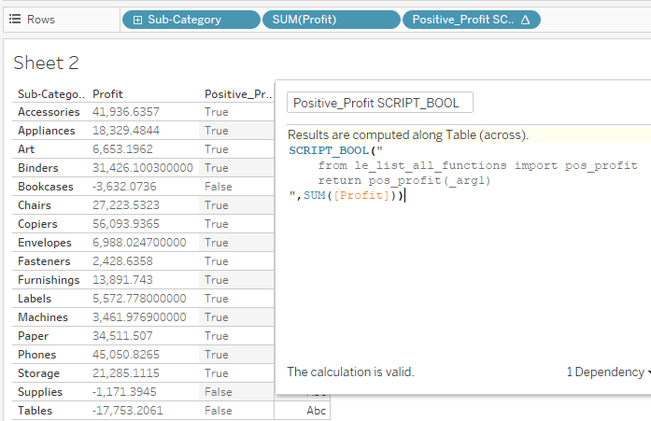Click the Profit column header
Image resolution: width=651 pixels, height=421 pixels.
tap(108, 94)
